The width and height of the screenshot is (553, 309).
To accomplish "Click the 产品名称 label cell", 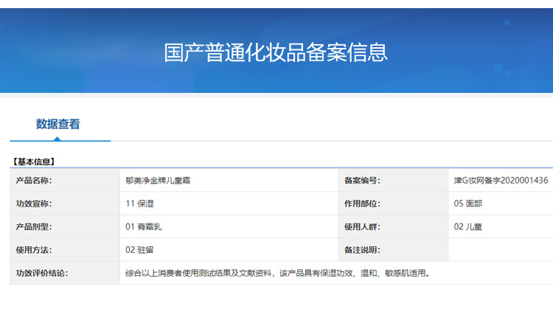I will point(65,180).
